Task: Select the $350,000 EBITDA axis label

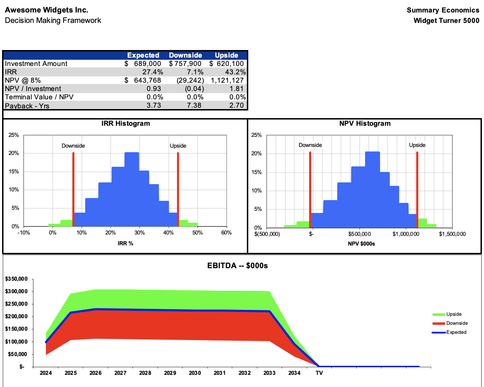Action: tap(16, 279)
